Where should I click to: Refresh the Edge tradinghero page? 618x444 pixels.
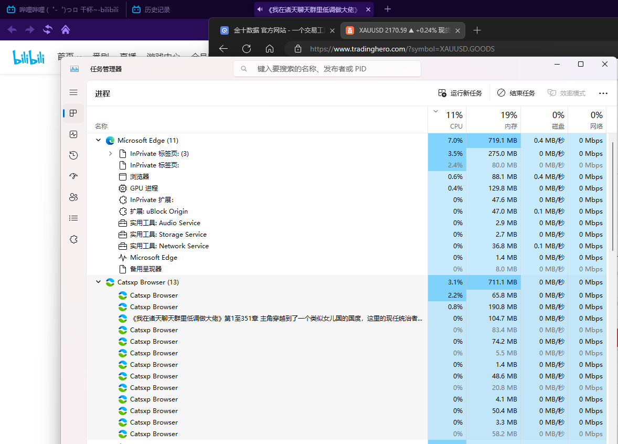coord(247,48)
